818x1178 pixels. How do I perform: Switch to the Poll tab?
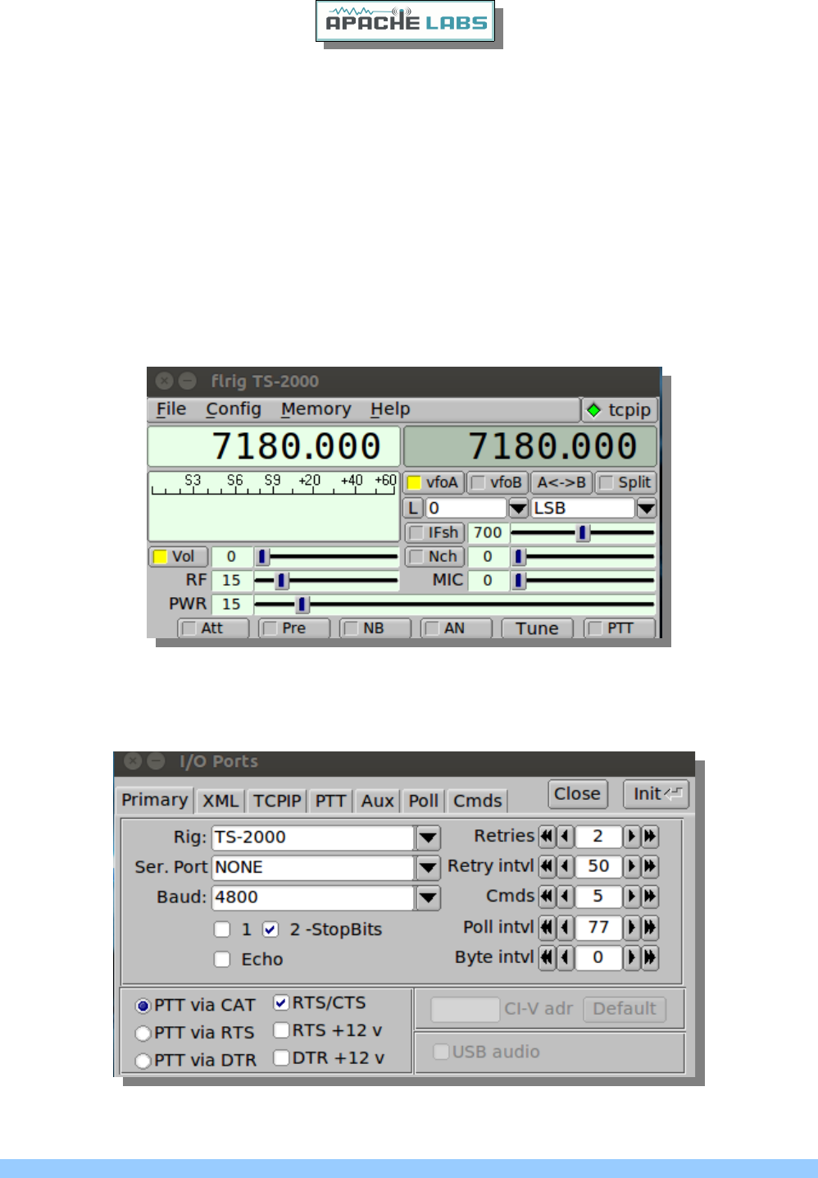point(424,801)
